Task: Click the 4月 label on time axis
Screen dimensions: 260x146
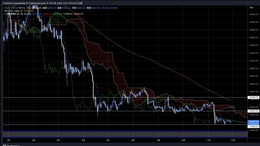Action: 34,140
